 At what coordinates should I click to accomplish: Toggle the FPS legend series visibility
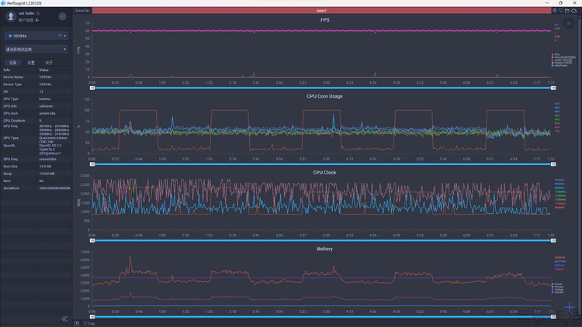click(x=556, y=54)
